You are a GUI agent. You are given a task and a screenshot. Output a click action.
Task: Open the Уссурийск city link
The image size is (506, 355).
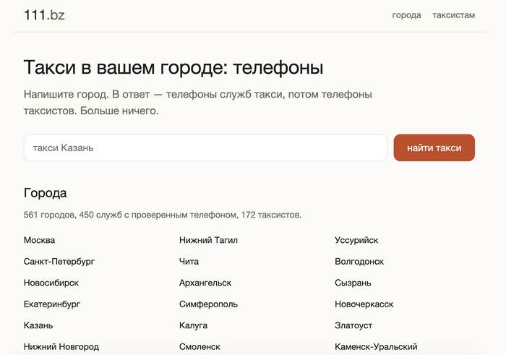click(356, 240)
